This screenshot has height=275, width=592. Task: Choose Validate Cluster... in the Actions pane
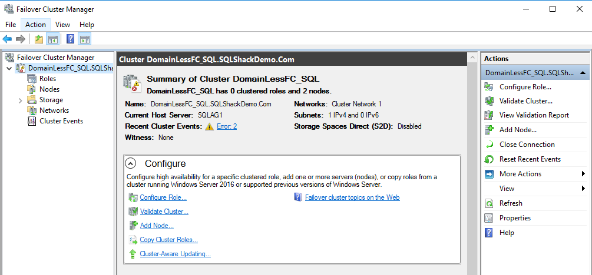click(x=526, y=101)
